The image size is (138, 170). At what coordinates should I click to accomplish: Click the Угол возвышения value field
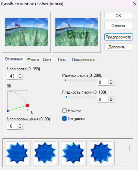[x=12, y=126]
